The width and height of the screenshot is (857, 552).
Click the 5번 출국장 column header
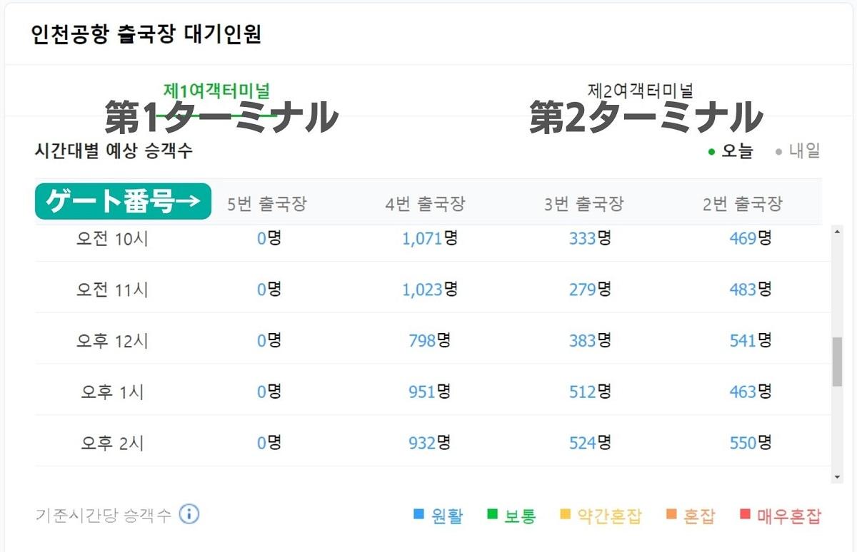[266, 204]
